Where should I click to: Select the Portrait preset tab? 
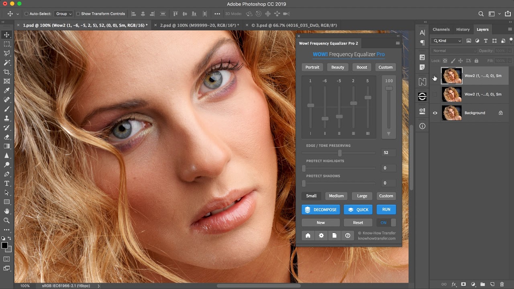click(312, 67)
